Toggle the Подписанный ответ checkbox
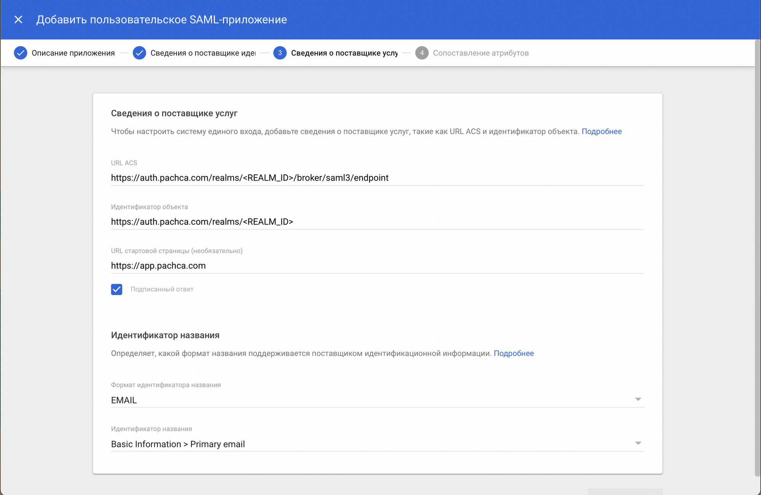This screenshot has width=761, height=495. (x=117, y=289)
